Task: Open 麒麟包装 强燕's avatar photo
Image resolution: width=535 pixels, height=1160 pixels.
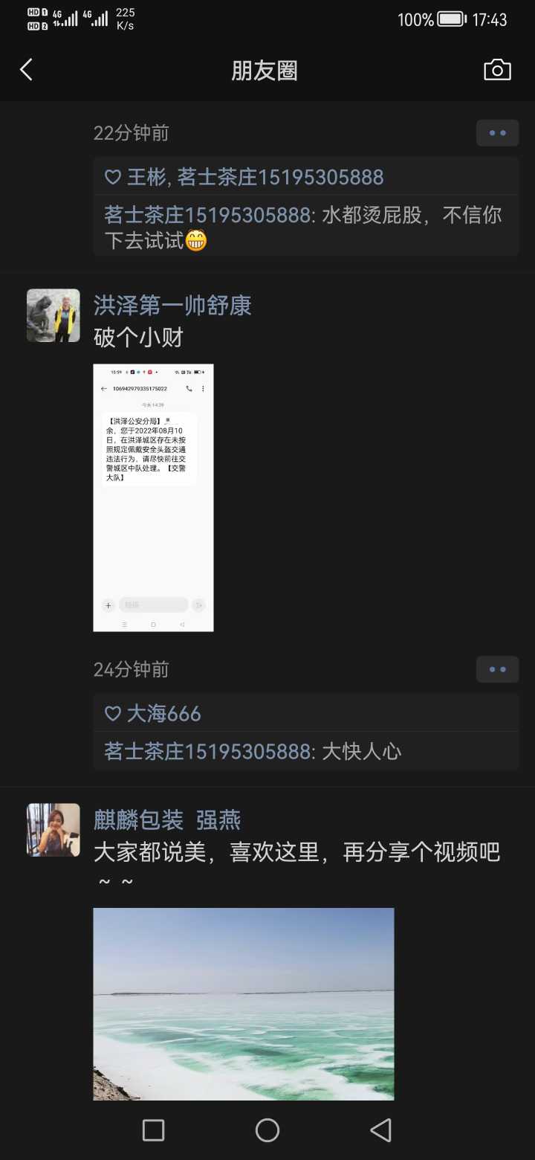Action: pos(53,830)
